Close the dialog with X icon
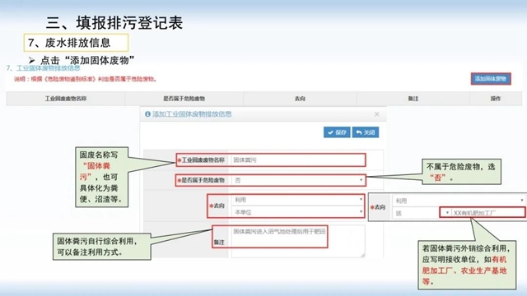The image size is (527, 296). (377, 114)
